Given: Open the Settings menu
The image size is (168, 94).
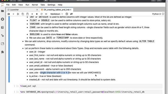Looking at the screenshot, I should [51, 5].
